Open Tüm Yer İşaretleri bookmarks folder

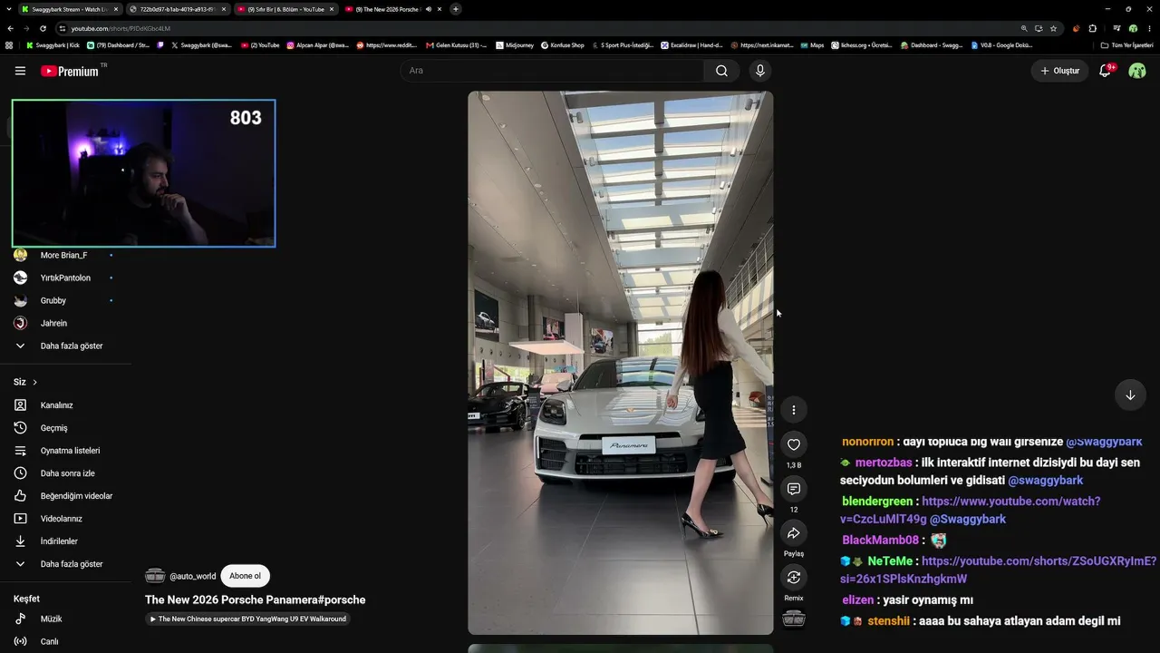(1126, 44)
